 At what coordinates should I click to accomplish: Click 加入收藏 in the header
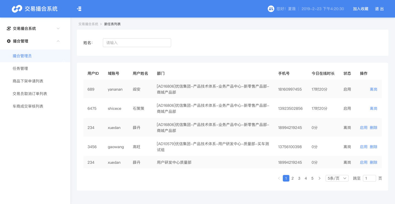(x=361, y=9)
